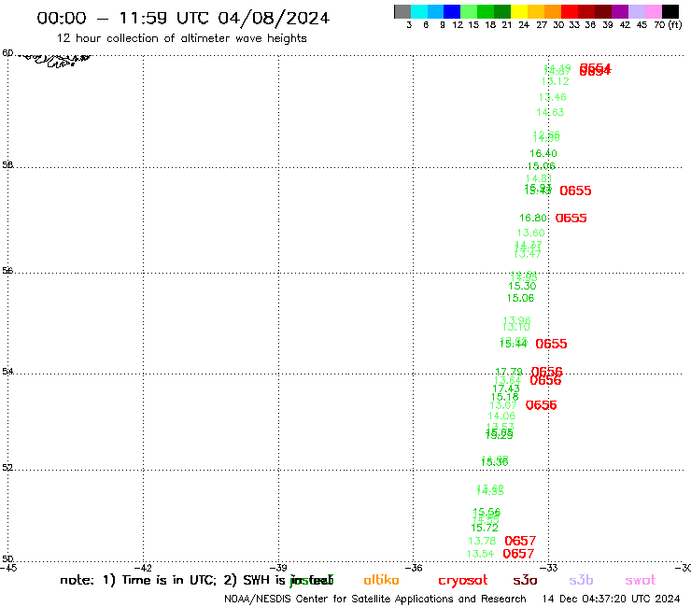Select the wave height value 17.43
Viewport: 691px width, 607px height.
coord(506,388)
